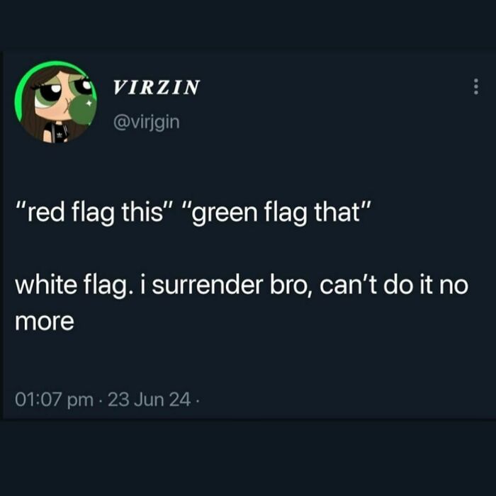
Task: Open the @virjgin handle
Action: click(x=147, y=122)
